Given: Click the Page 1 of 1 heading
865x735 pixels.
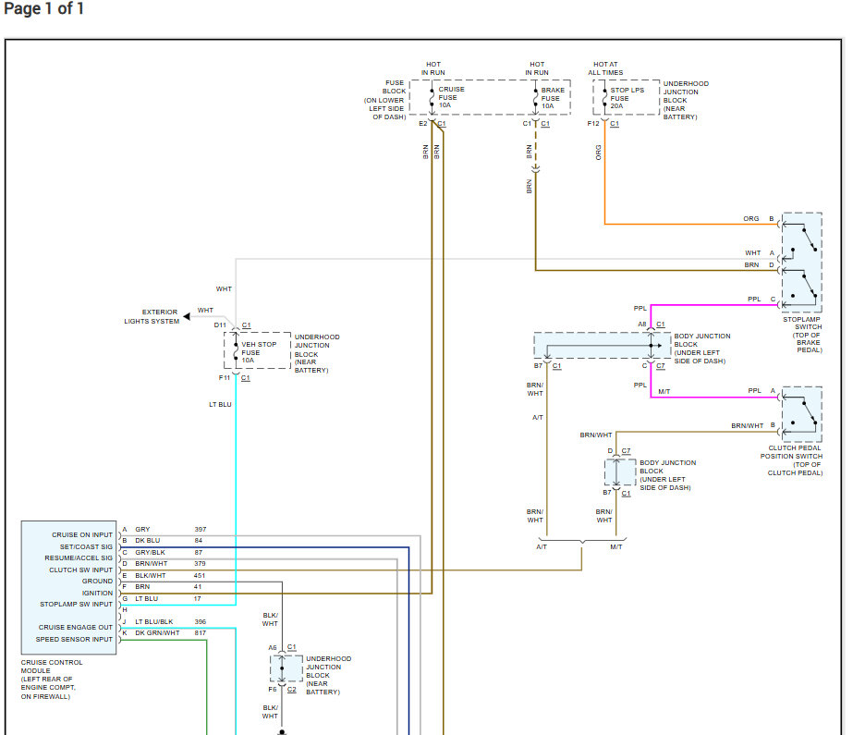Looking at the screenshot, I should [x=43, y=9].
